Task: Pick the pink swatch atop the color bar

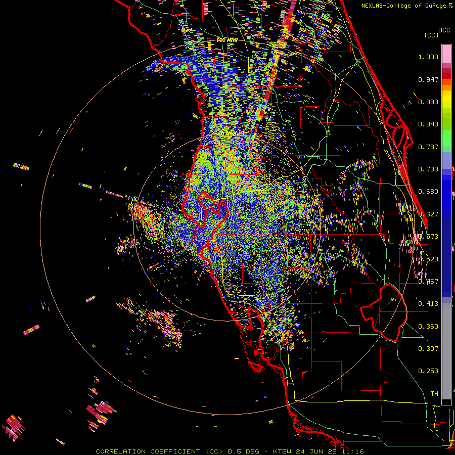Action: (446, 54)
